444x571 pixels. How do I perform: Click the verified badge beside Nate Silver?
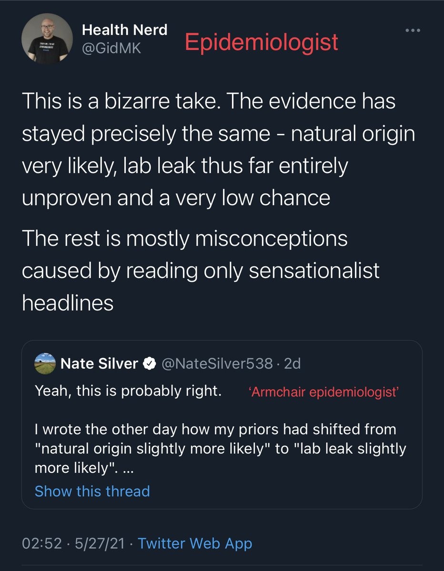coord(149,364)
